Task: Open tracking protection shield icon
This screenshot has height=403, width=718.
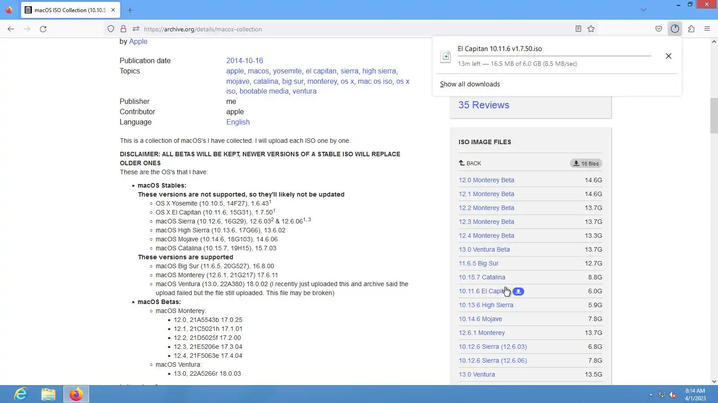Action: [x=111, y=29]
